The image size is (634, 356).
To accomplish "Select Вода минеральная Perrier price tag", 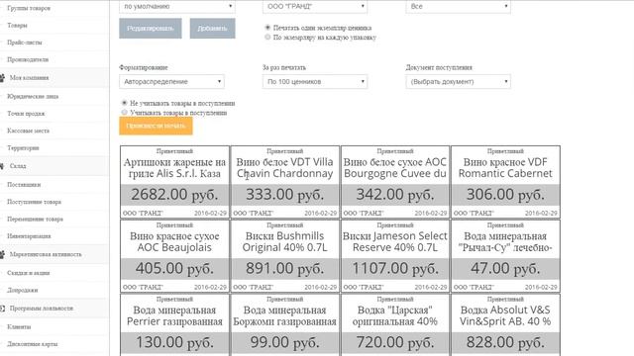I will [174, 325].
